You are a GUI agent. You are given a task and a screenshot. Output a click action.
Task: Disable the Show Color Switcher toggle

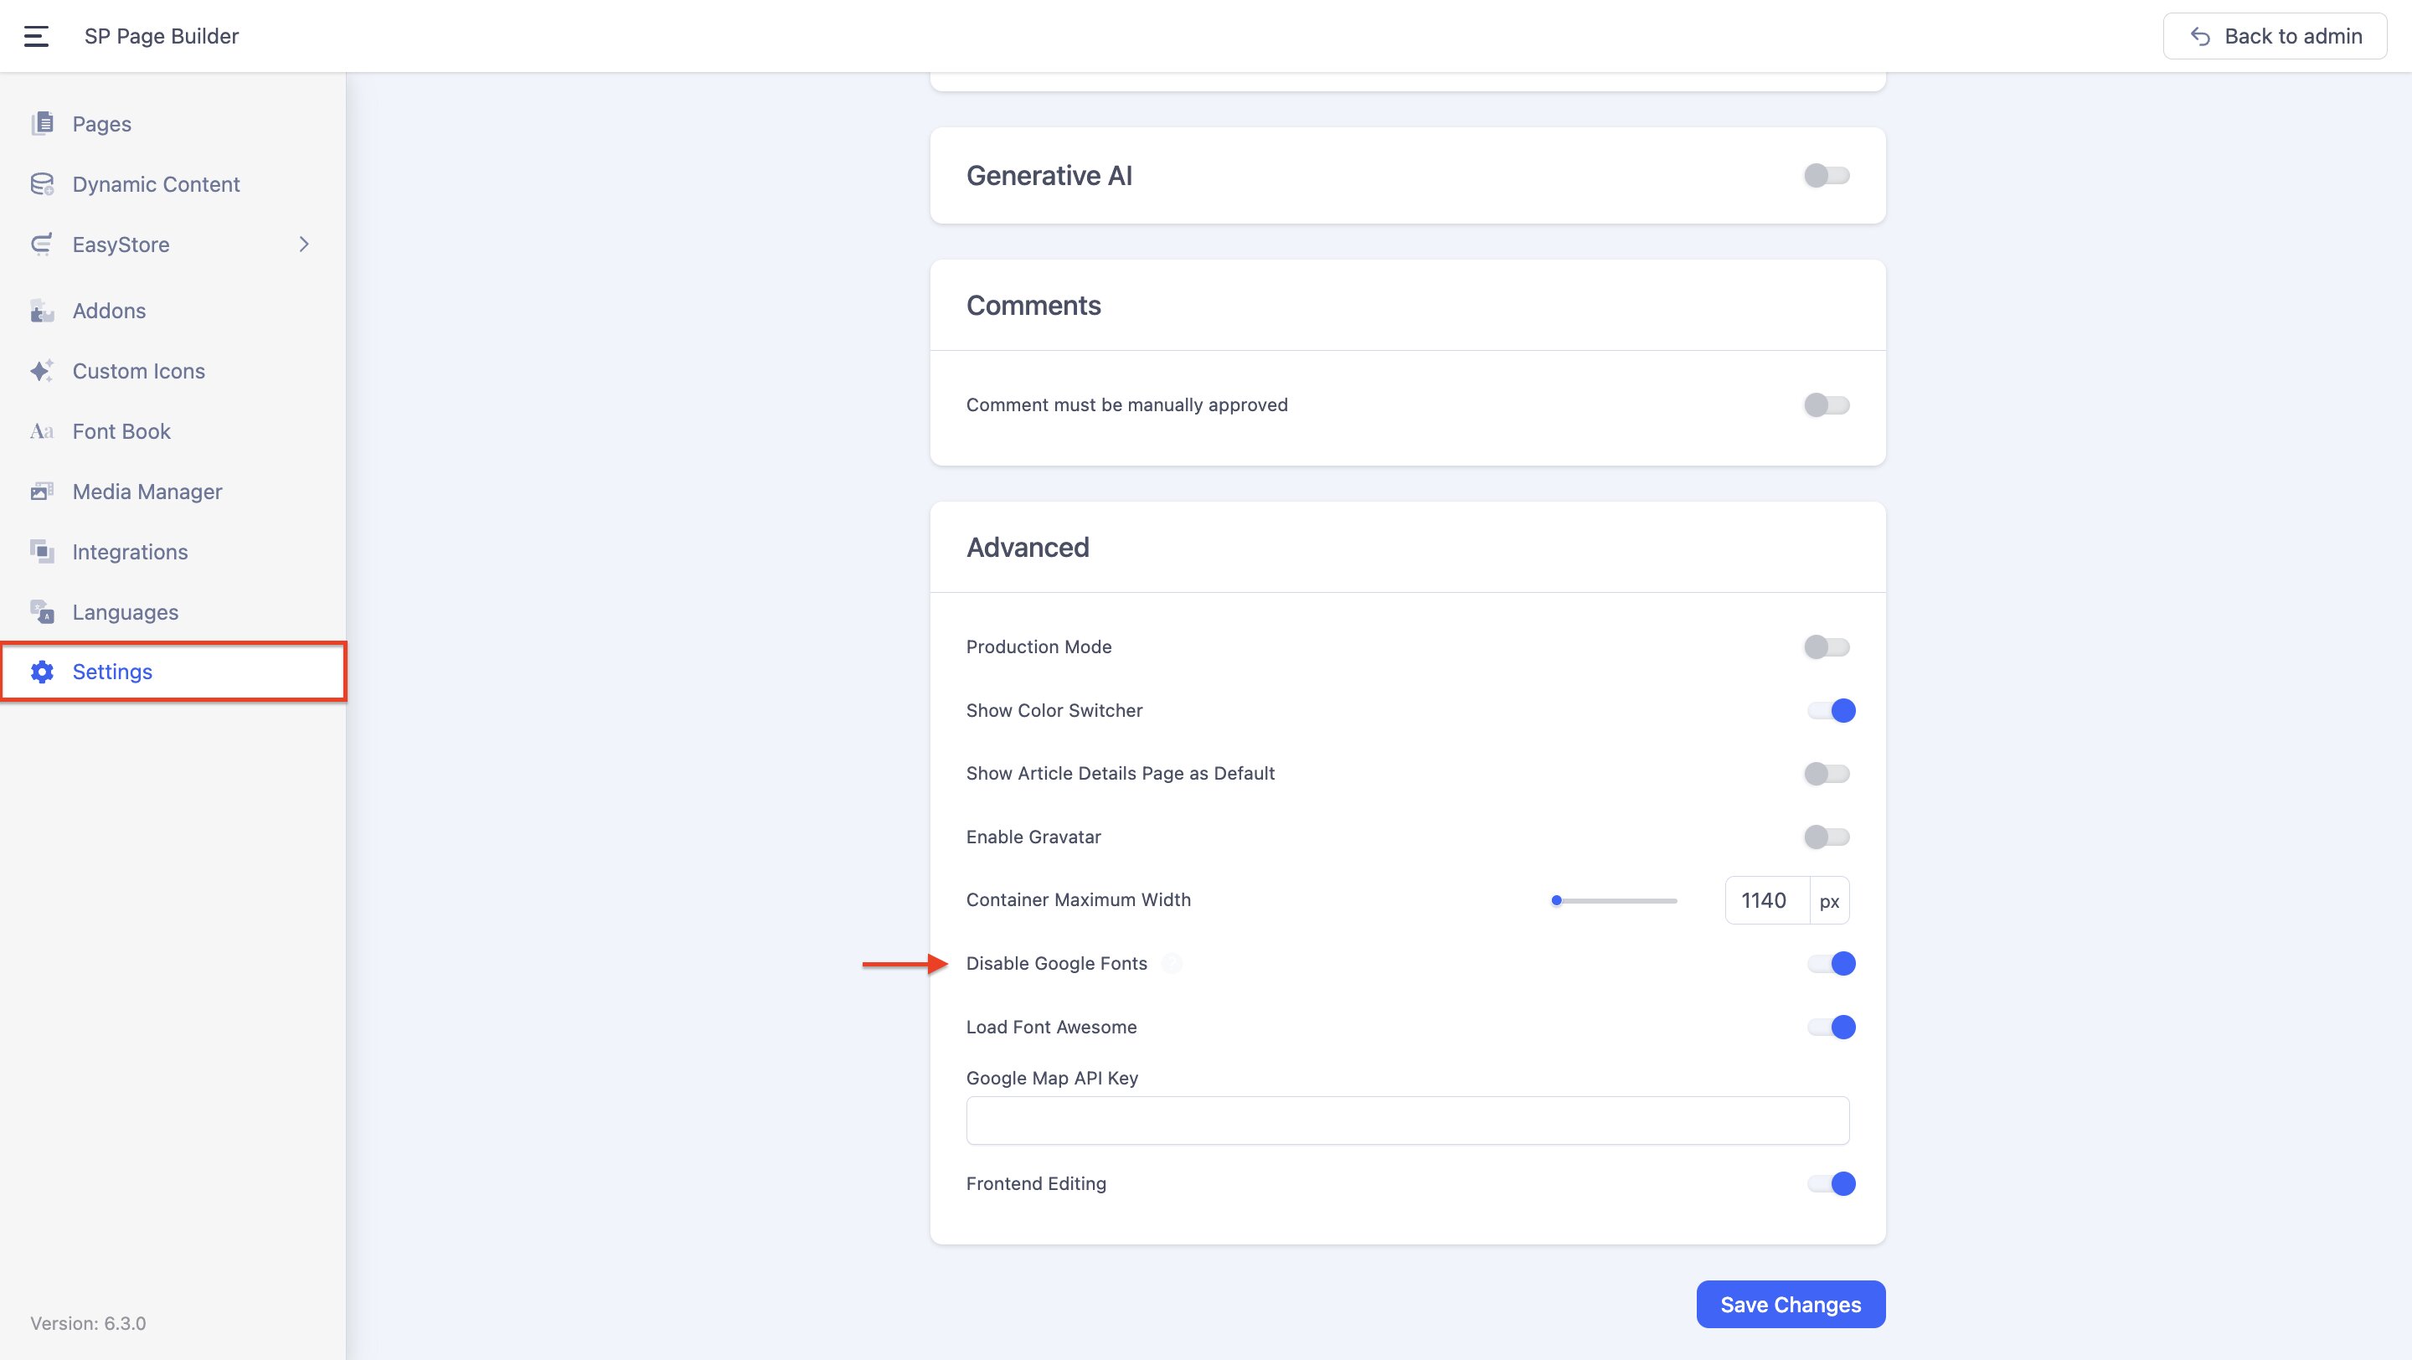(1831, 710)
